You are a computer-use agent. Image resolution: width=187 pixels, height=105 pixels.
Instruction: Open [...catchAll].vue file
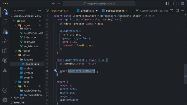point(27,33)
